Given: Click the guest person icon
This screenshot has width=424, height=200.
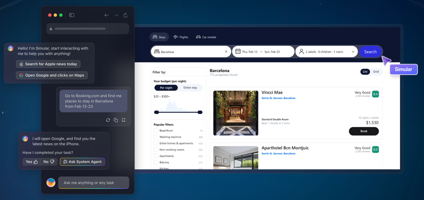Looking at the screenshot, I should point(301,51).
